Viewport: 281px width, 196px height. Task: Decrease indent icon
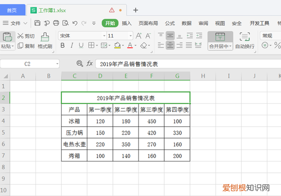(x=190, y=36)
